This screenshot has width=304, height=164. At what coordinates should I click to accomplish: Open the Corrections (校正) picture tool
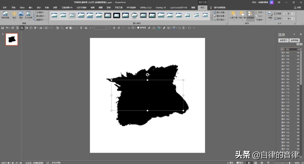[14, 14]
